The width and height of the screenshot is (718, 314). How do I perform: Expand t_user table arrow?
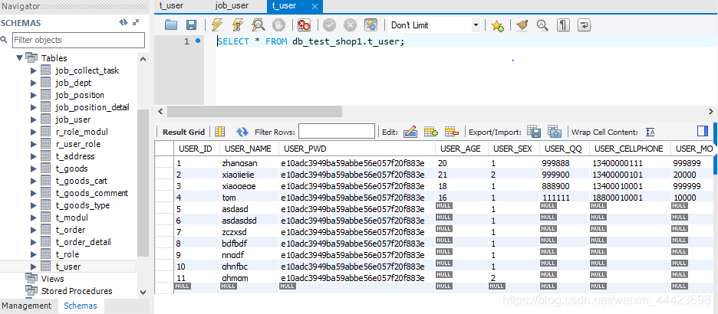point(34,267)
